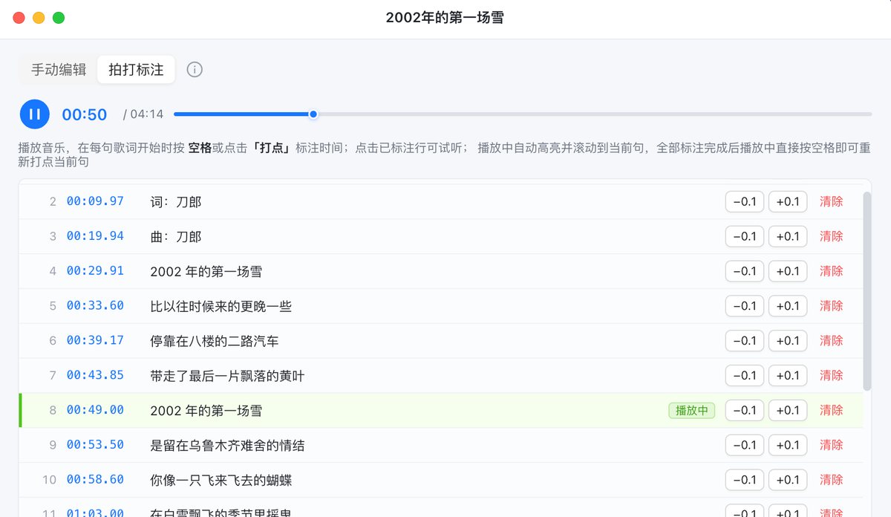Click −0.1 for 比以往时候来的更晚一些
891x517 pixels.
point(745,306)
